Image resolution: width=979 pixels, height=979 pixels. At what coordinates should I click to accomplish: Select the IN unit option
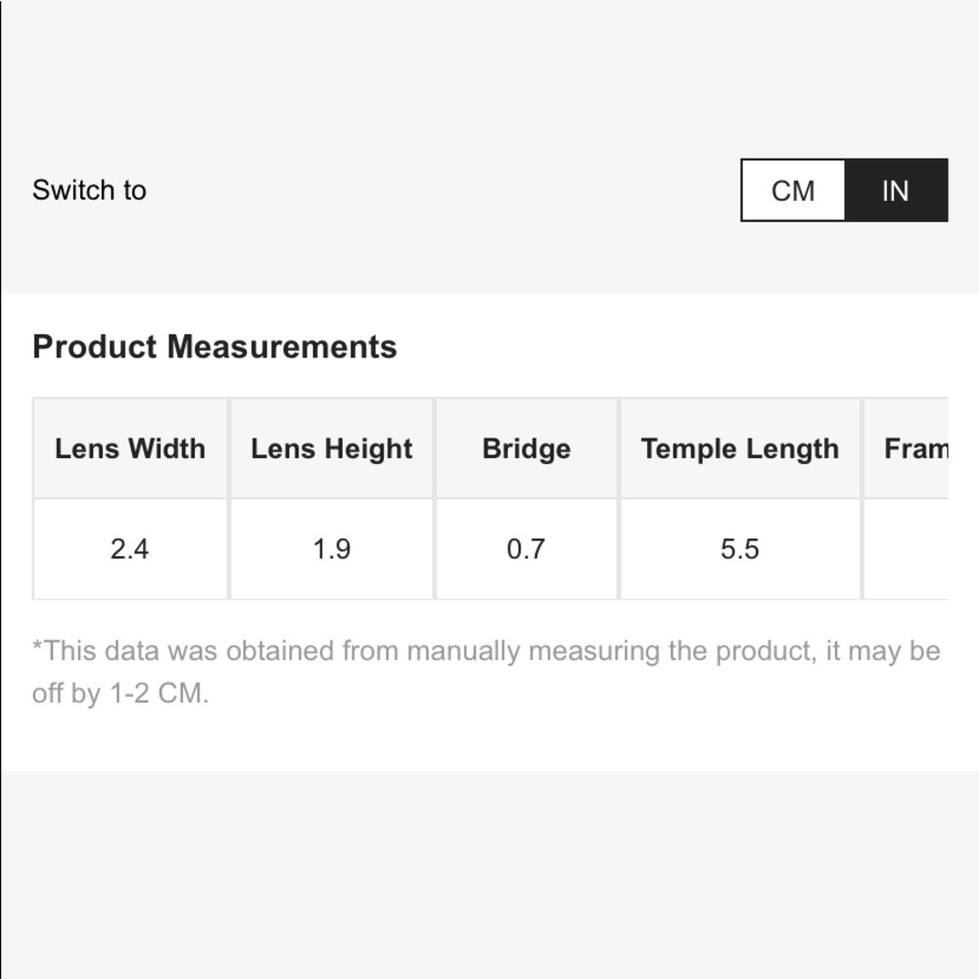(896, 190)
